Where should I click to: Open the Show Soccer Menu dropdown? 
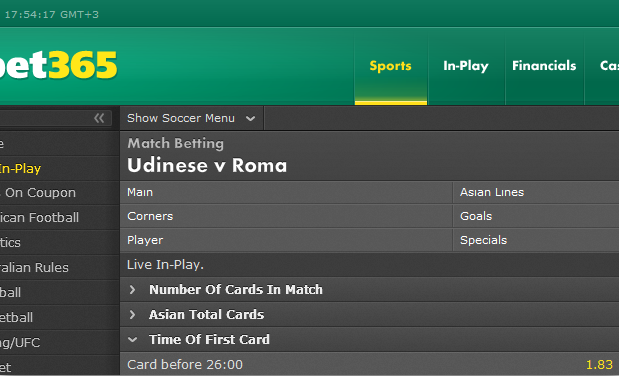(x=191, y=118)
